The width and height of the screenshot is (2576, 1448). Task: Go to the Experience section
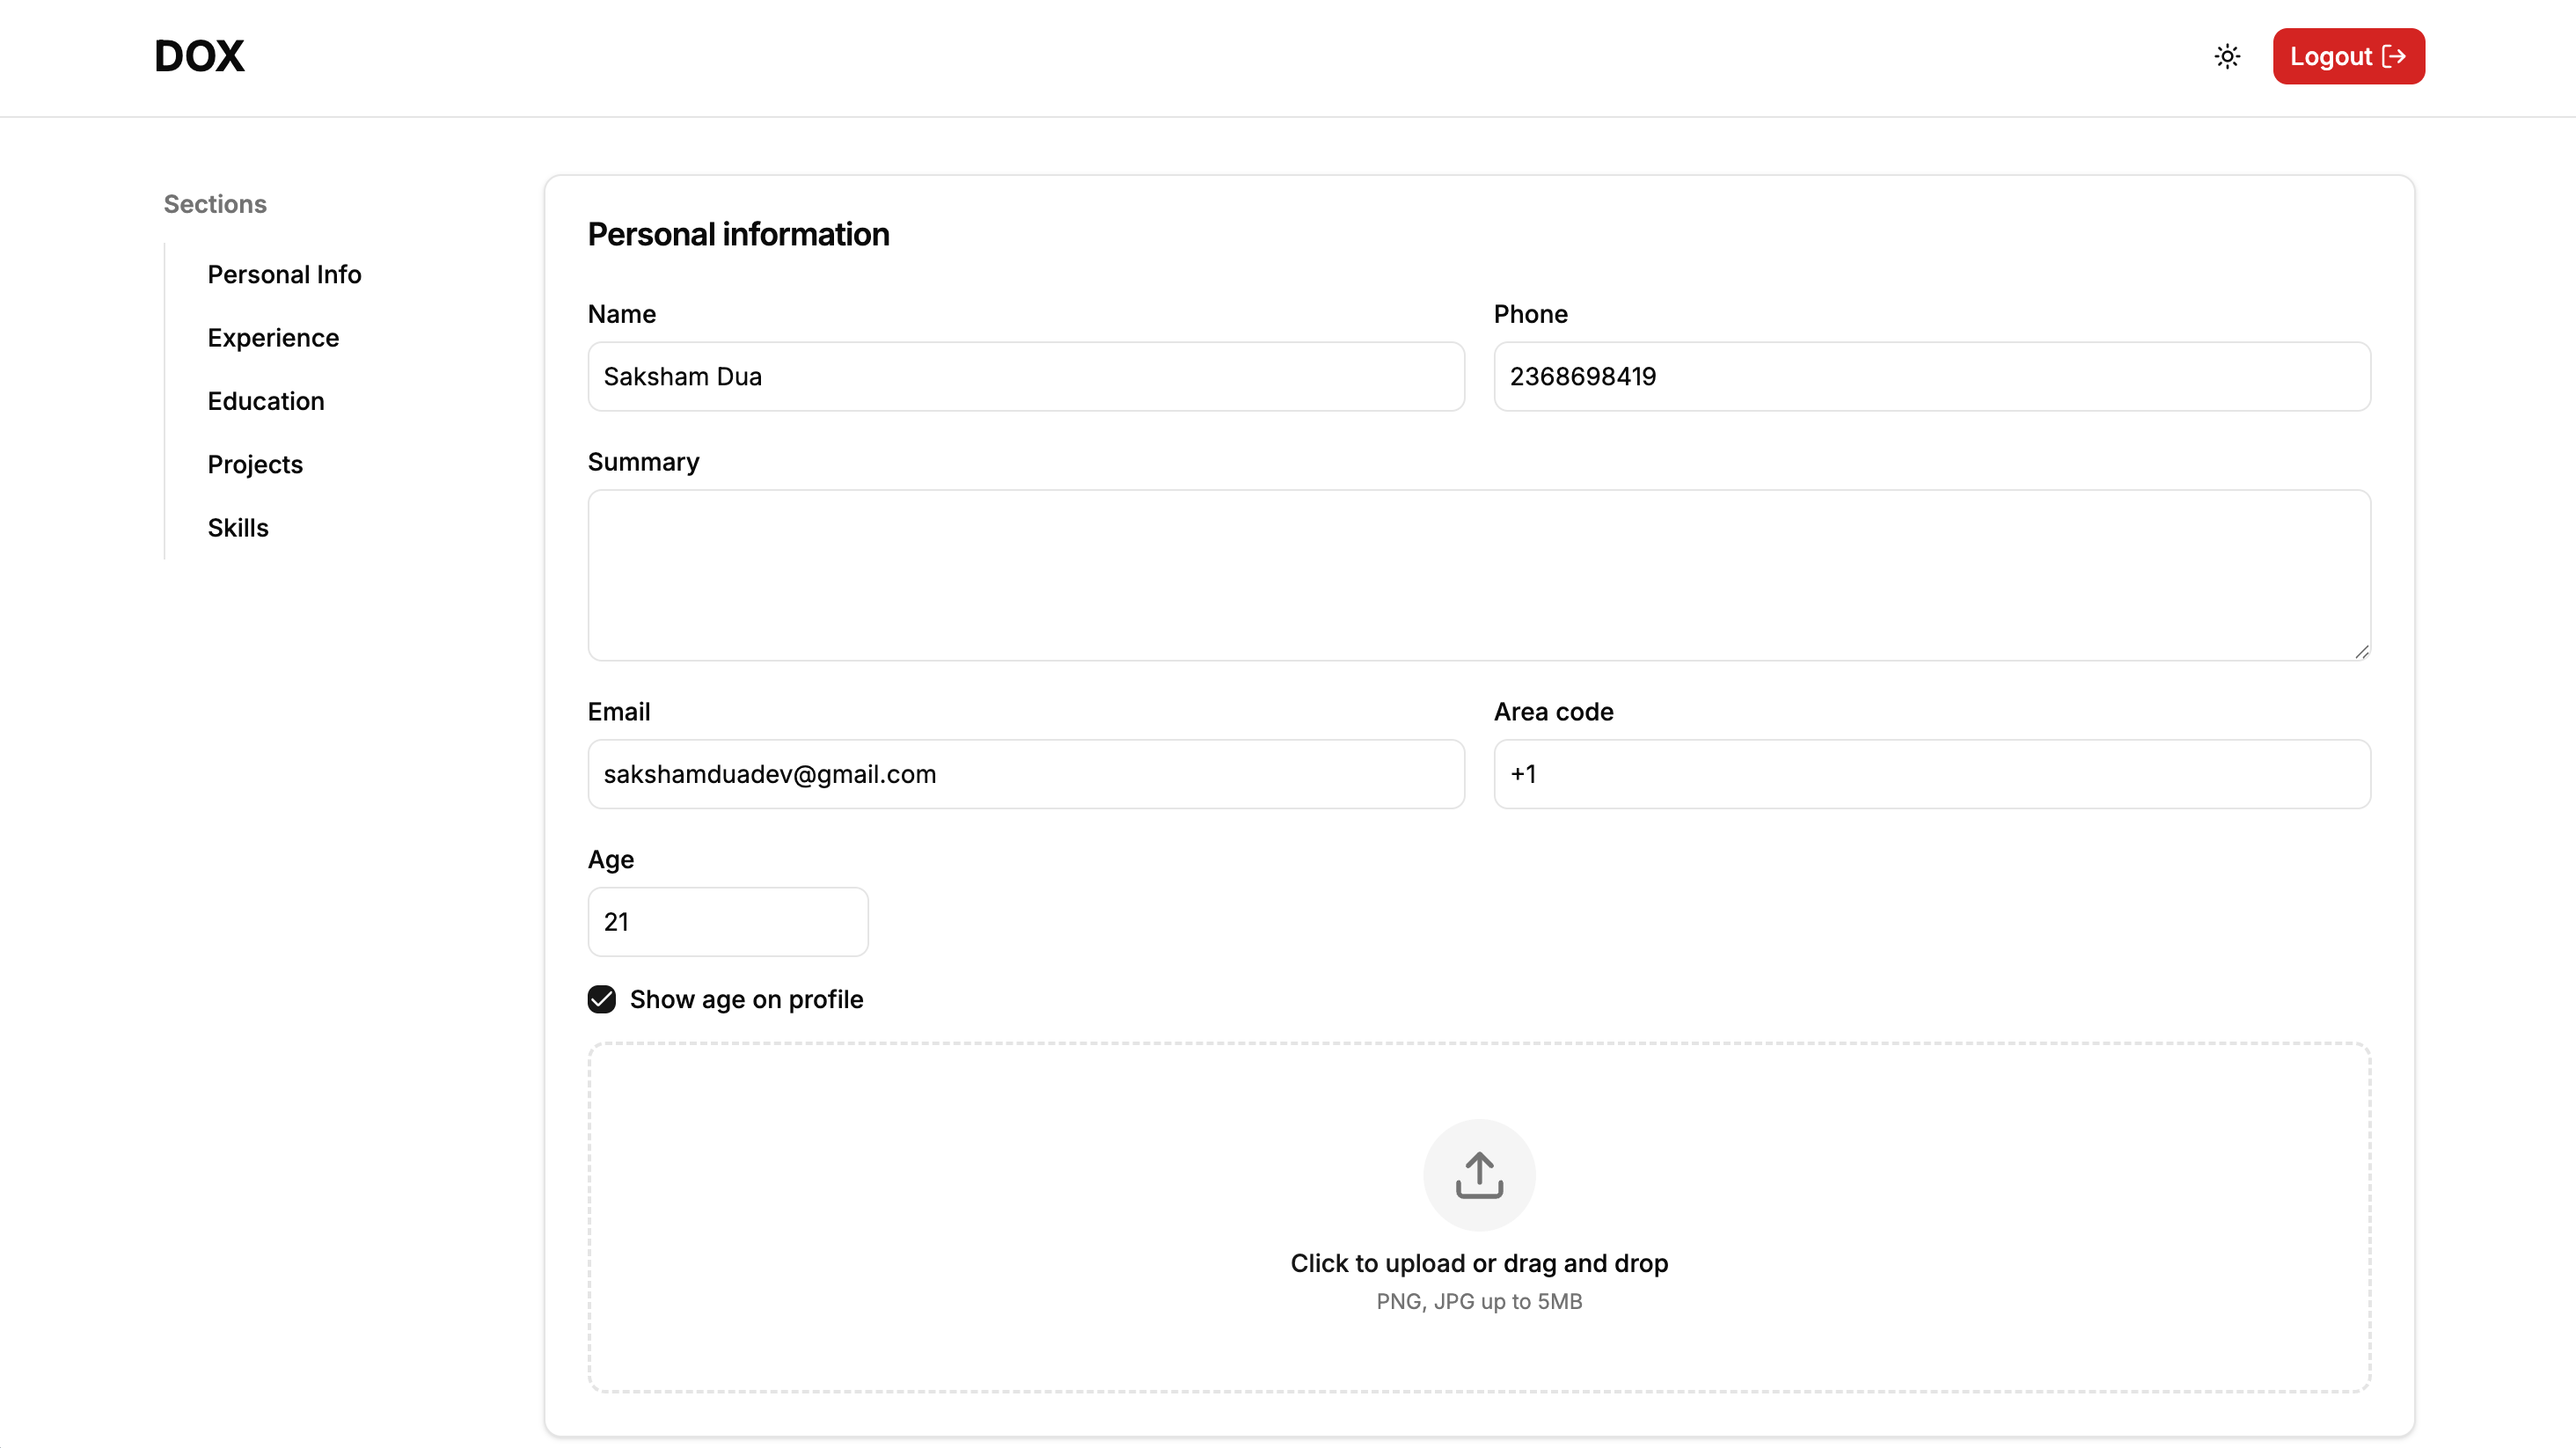click(273, 338)
